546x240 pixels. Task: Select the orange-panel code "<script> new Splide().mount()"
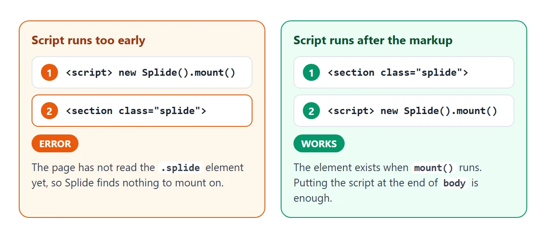pyautogui.click(x=151, y=72)
